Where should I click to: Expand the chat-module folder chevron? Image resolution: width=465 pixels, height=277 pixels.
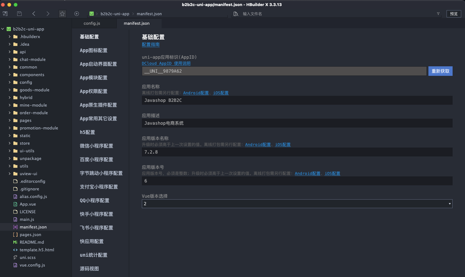[x=10, y=59]
